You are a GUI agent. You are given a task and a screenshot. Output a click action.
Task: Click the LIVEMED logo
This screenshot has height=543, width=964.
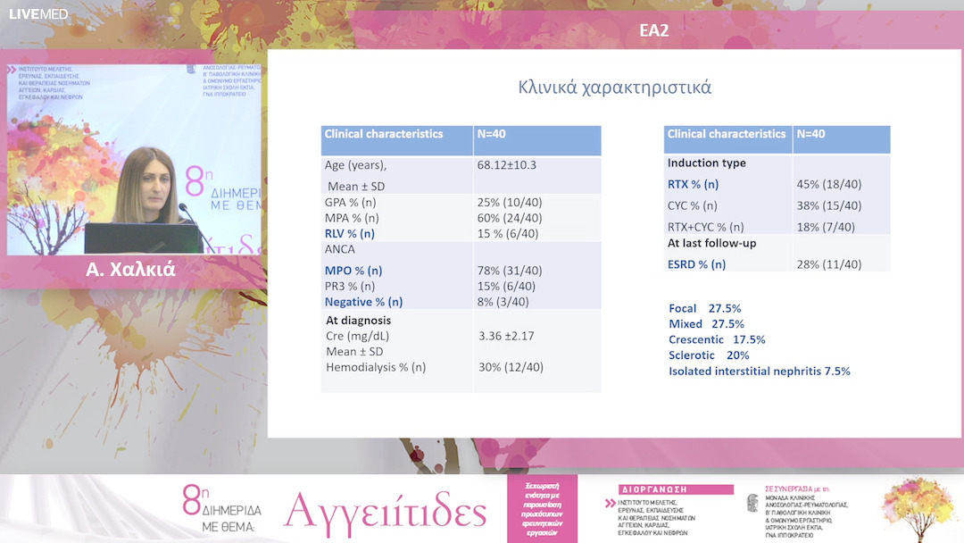point(37,14)
